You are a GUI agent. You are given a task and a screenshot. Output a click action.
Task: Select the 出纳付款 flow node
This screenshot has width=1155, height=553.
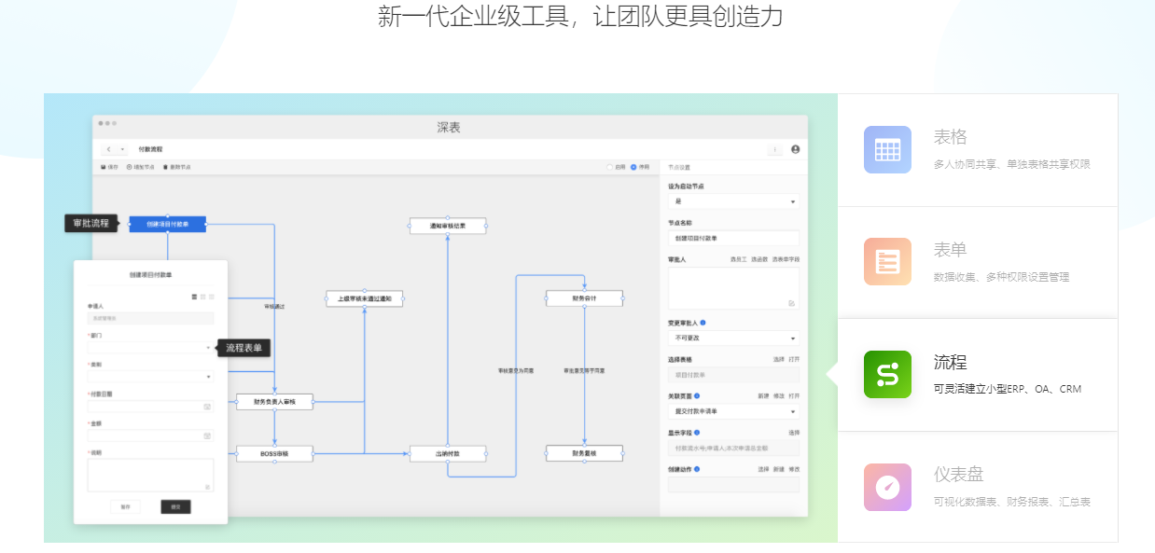click(448, 453)
